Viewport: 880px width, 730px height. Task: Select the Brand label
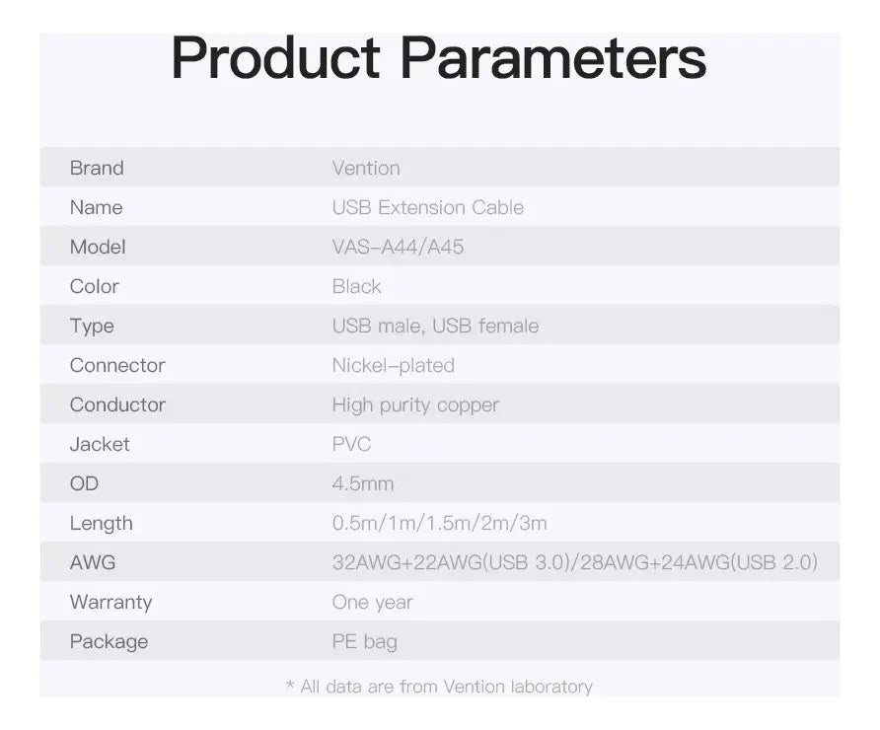(97, 168)
